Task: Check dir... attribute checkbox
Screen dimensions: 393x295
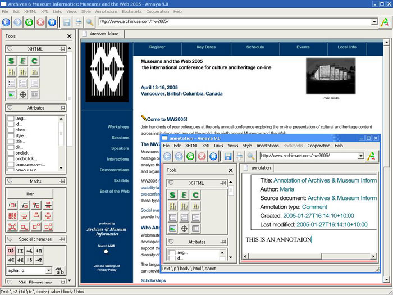Action: click(11, 147)
